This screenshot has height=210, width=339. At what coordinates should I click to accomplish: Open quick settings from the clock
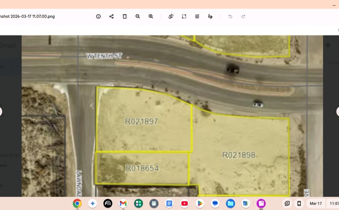click(x=333, y=203)
